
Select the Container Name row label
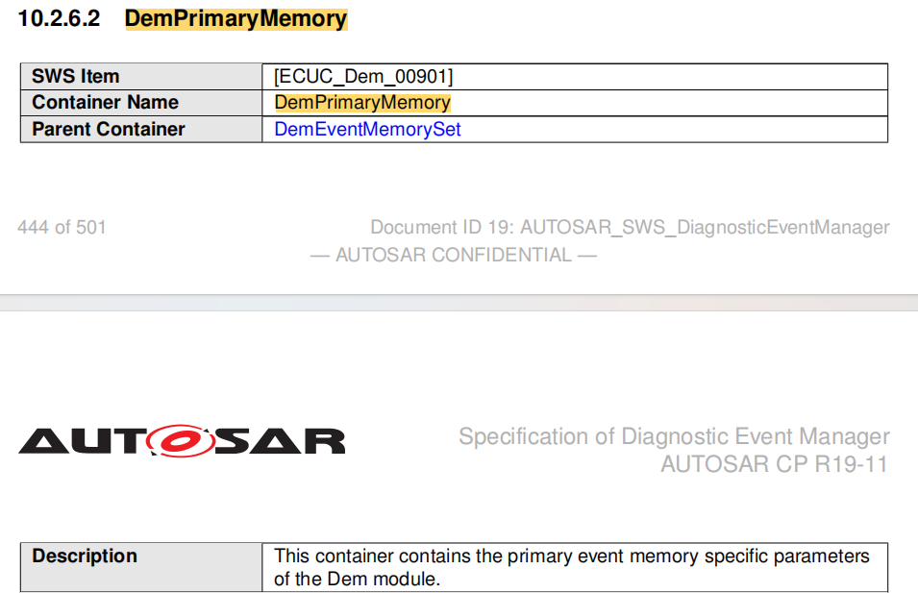[x=106, y=103]
